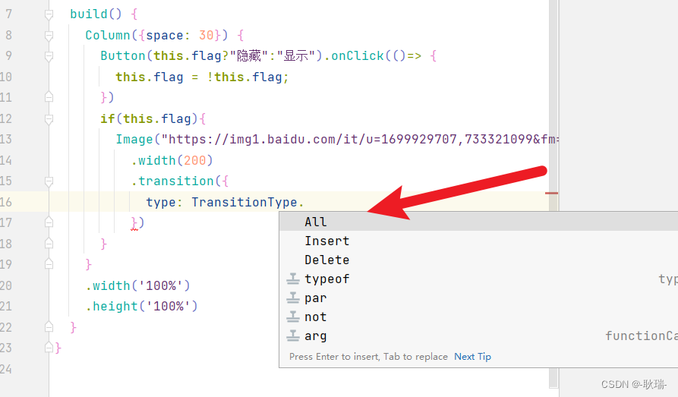The image size is (678, 397).
Task: Click 'build()' method name on line 7
Action: point(96,14)
